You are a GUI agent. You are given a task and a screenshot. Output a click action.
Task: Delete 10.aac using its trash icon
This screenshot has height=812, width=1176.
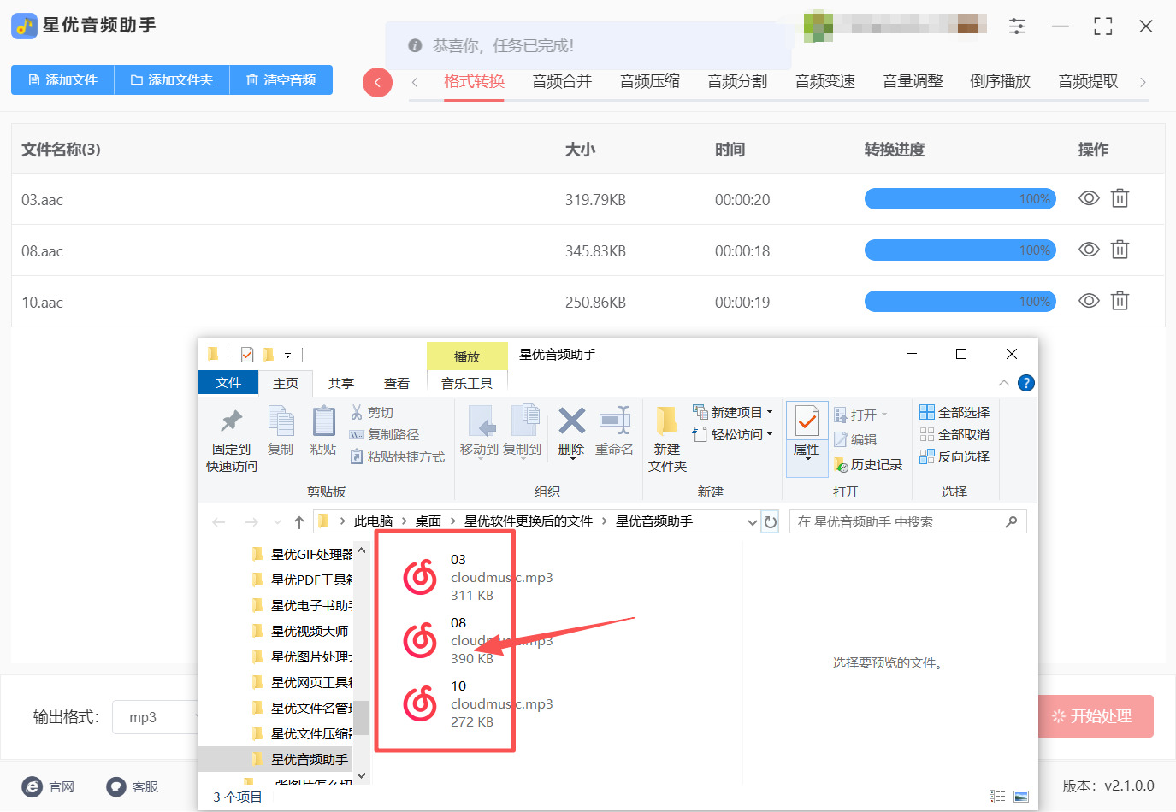pos(1120,301)
